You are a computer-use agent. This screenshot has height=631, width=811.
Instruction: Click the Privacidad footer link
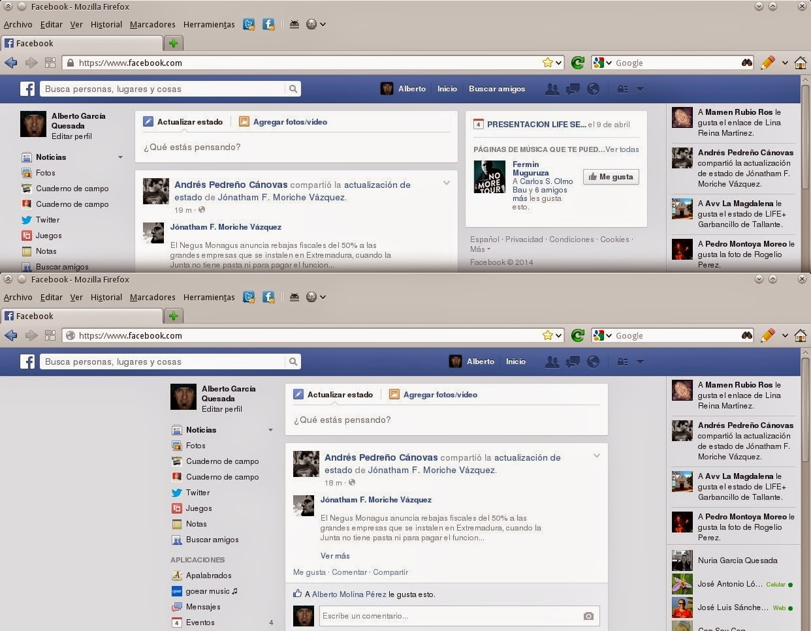point(524,239)
